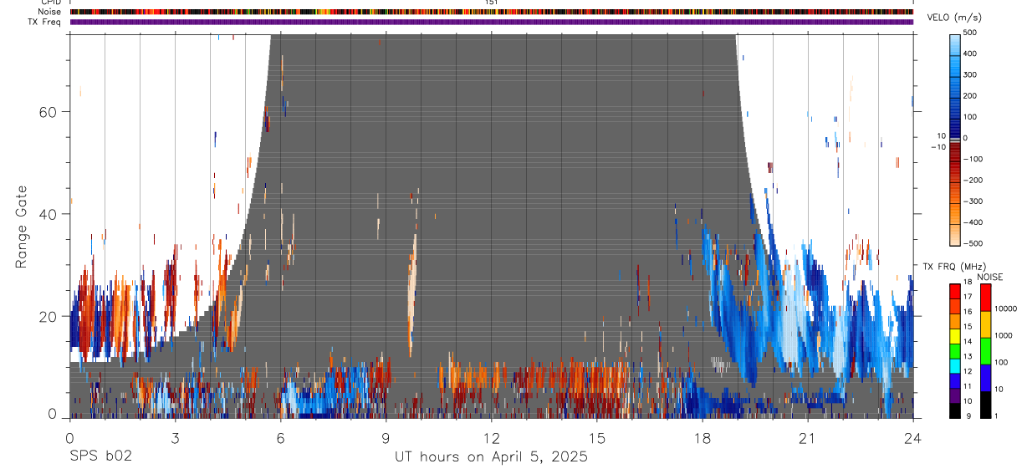Click the blue 10 noise level swatch

point(985,377)
